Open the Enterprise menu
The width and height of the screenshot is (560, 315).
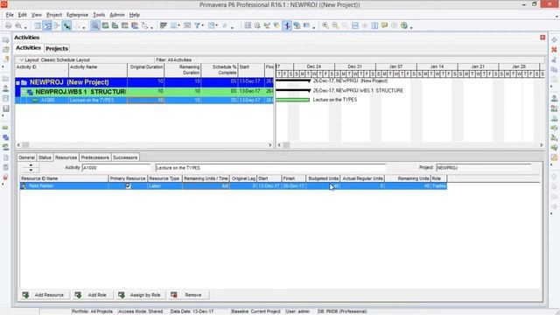tap(77, 15)
